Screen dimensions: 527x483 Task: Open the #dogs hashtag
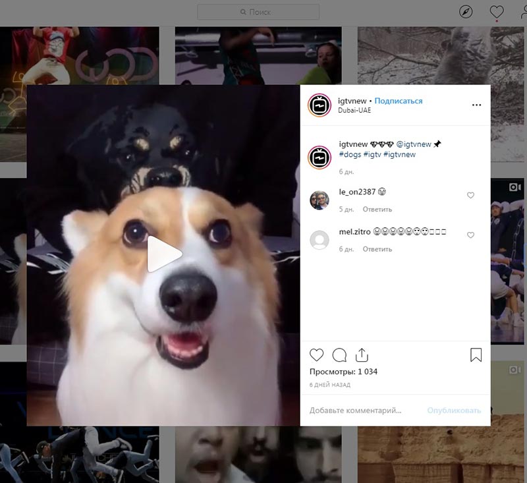(350, 154)
